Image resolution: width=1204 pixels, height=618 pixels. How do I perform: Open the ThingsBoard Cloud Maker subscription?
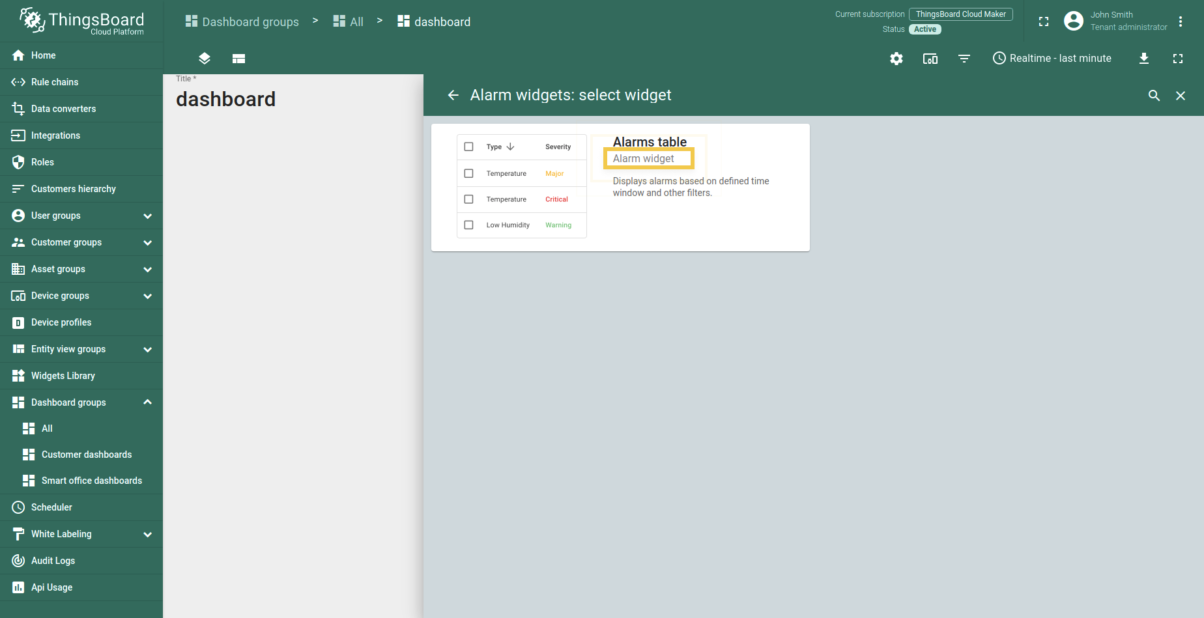(960, 14)
